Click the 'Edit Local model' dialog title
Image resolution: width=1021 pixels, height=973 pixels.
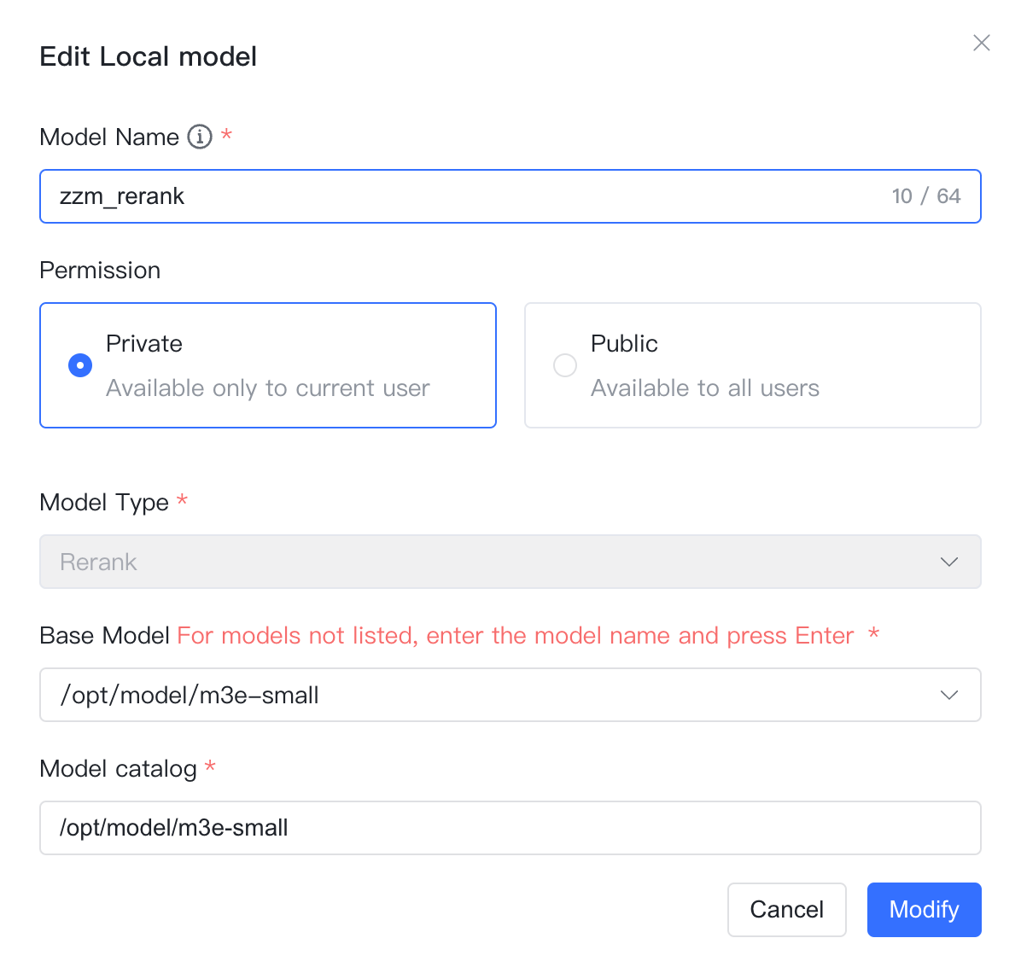click(149, 56)
